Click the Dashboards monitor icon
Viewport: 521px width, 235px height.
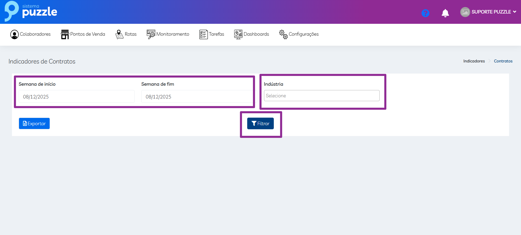238,34
